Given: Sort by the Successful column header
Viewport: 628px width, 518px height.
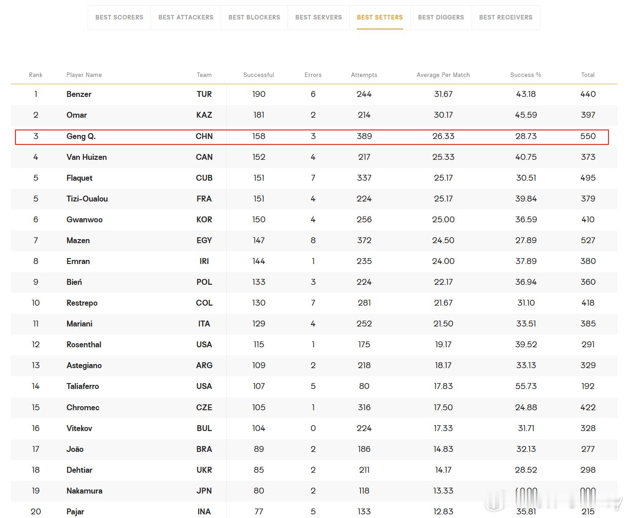Looking at the screenshot, I should point(258,75).
